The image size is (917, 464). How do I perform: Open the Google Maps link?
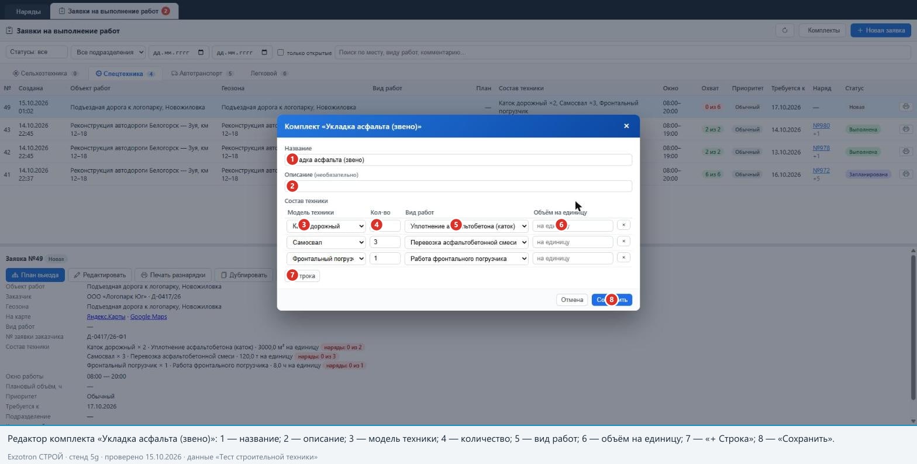tap(149, 317)
